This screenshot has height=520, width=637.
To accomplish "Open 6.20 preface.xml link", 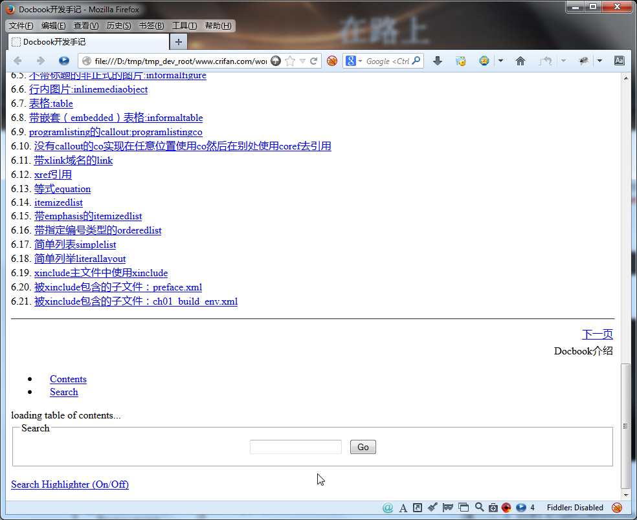I will pos(118,287).
